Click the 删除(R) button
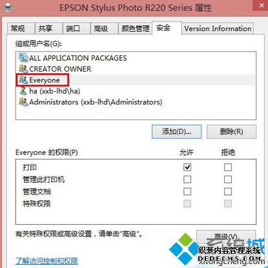This screenshot has width=268, height=268. 231,132
